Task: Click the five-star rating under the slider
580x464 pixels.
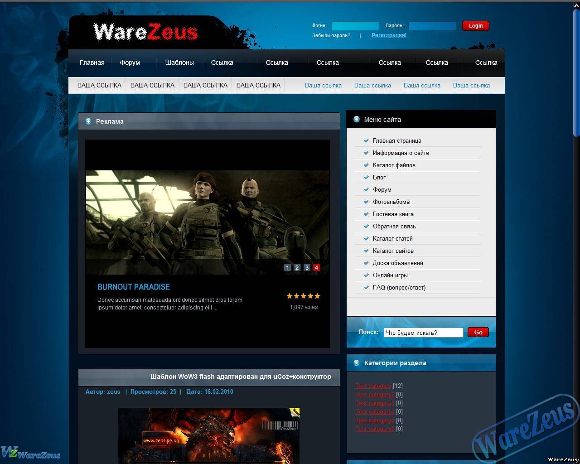Action: pyautogui.click(x=303, y=296)
